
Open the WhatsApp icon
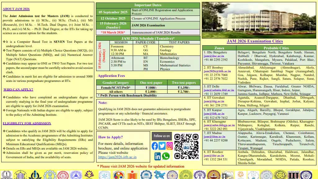[166, 156]
